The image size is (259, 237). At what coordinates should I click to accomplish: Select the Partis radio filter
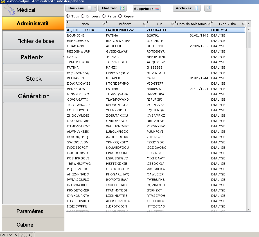point(104,16)
